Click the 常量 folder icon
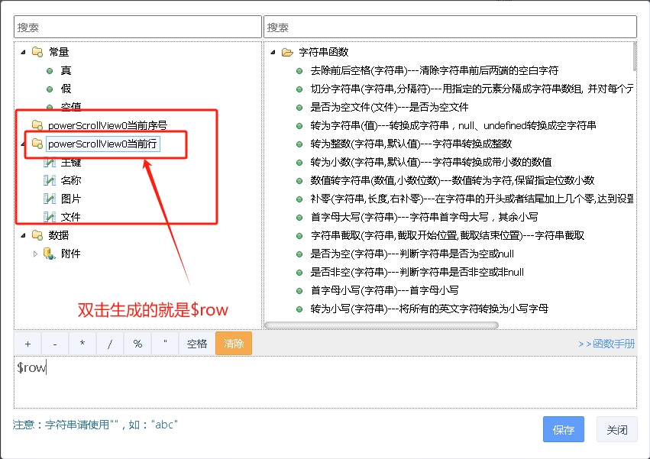 click(x=37, y=52)
